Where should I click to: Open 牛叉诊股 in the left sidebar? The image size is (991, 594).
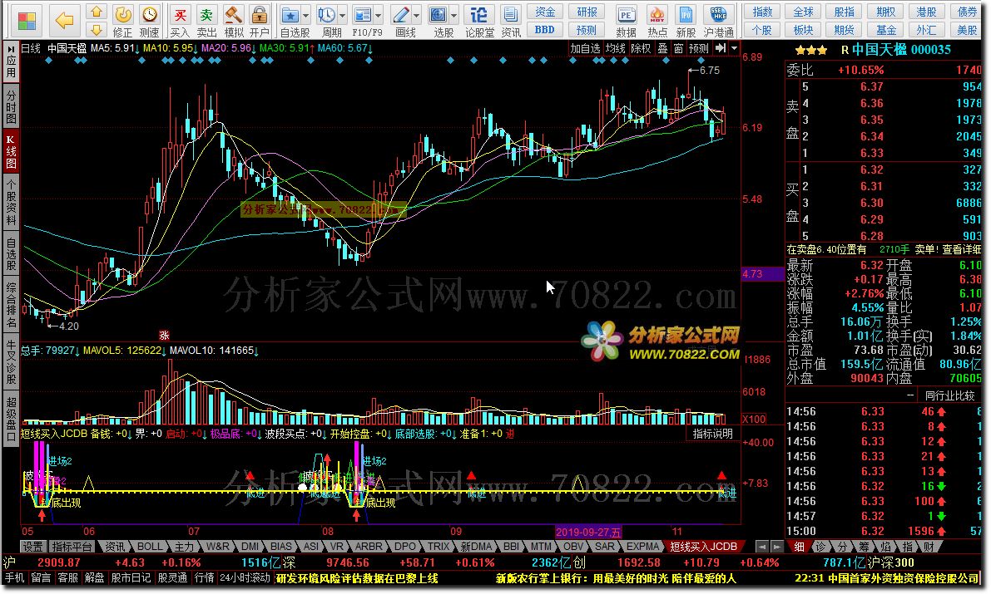[11, 361]
